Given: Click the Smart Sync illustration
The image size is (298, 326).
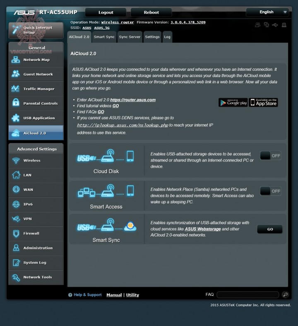Looking at the screenshot, I should [x=107, y=225].
